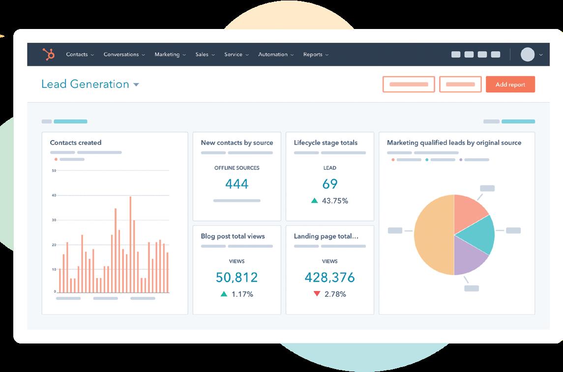
Task: Open the Contacts menu chevron
Action: [x=92, y=55]
